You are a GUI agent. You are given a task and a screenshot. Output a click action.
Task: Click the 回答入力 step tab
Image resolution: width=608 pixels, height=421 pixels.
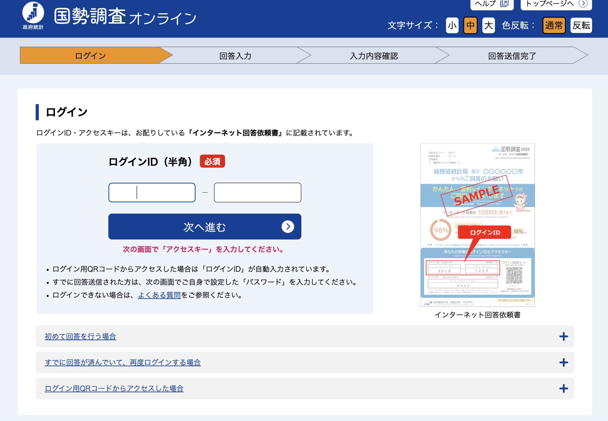(235, 56)
